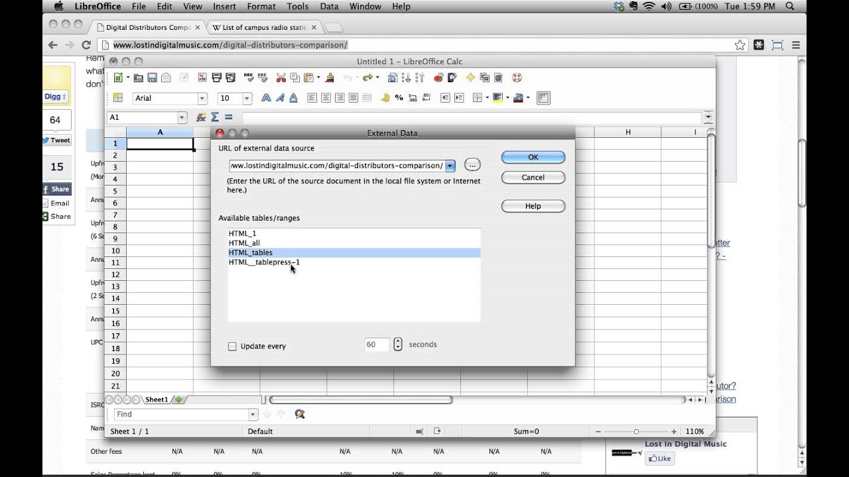Click the Find and Replace icon beside Find box

pyautogui.click(x=300, y=414)
